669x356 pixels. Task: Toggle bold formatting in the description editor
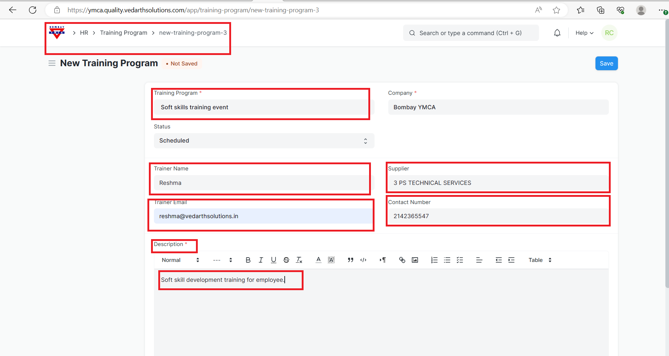point(248,260)
